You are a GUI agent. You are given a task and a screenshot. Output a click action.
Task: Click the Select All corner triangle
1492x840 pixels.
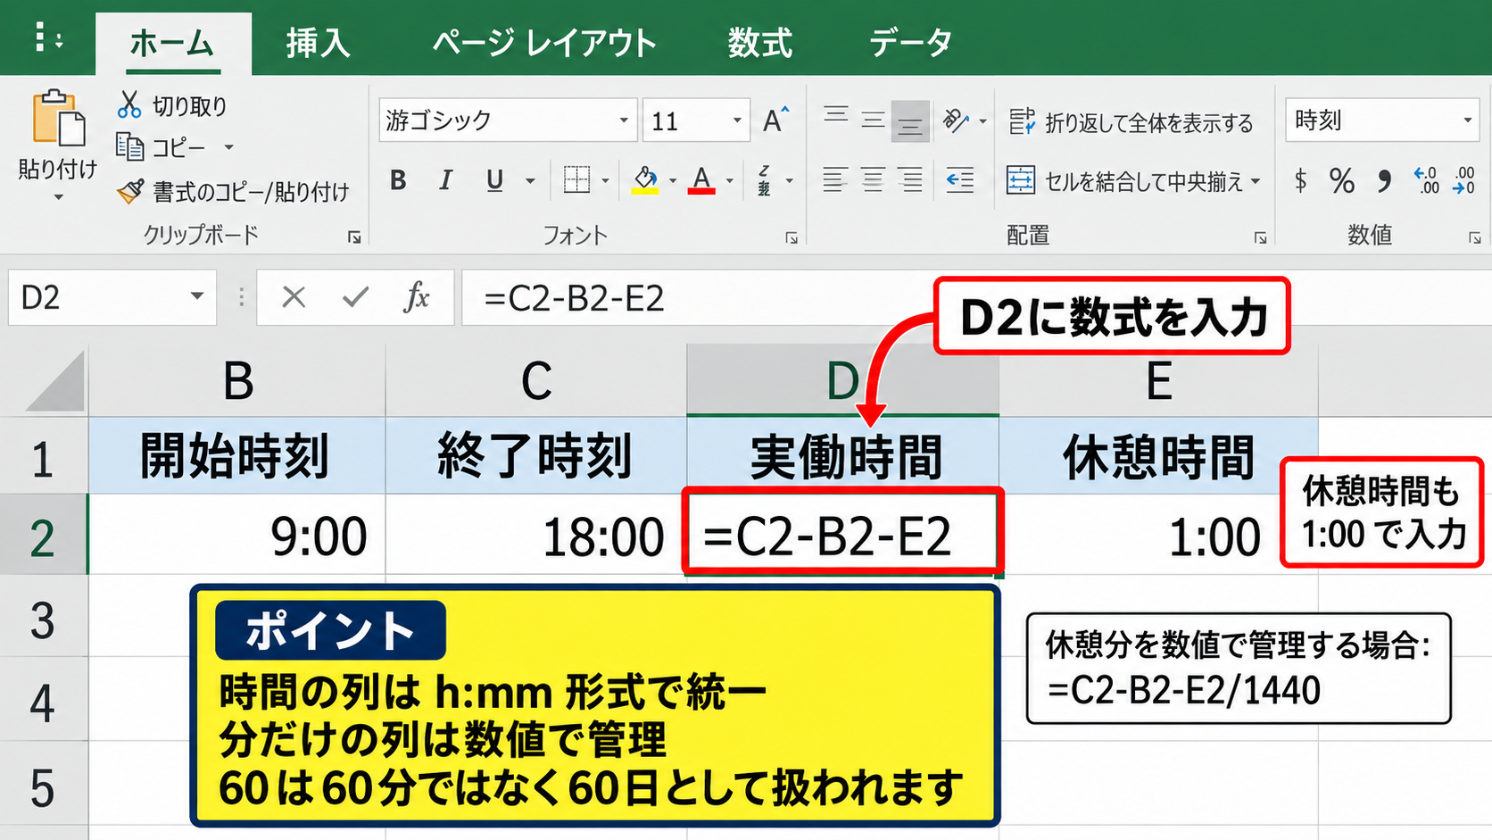[54, 381]
